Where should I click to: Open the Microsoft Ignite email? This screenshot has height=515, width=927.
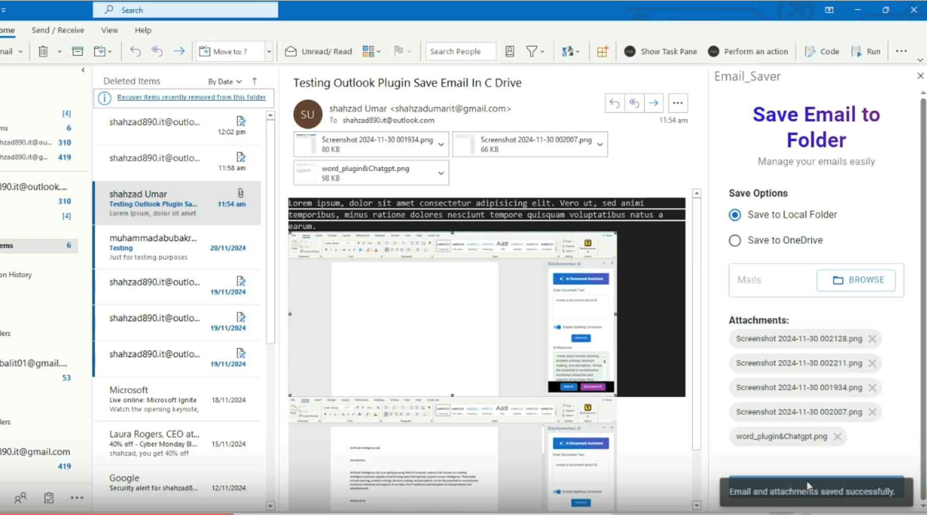pyautogui.click(x=177, y=399)
